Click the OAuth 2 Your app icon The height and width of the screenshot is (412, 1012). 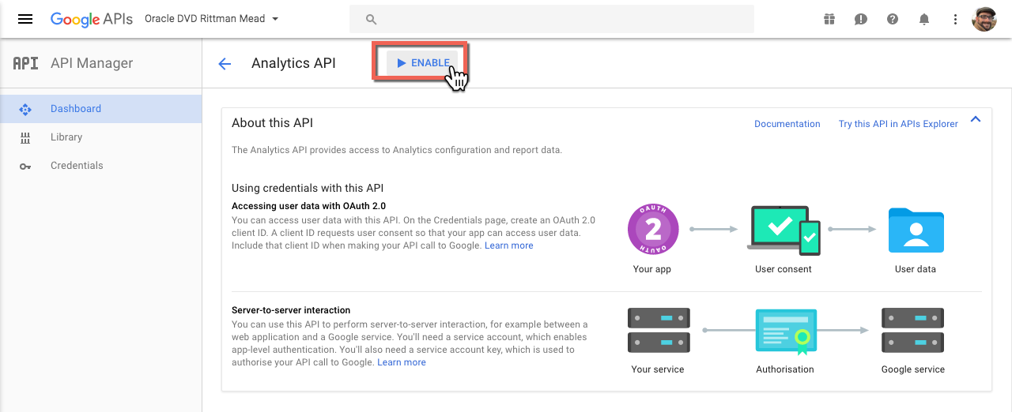tap(653, 230)
